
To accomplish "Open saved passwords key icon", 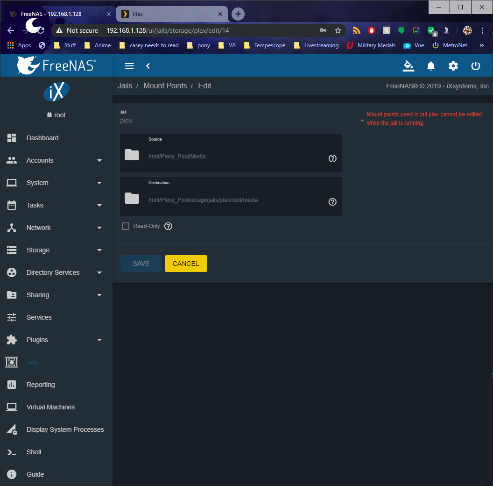I will click(323, 30).
